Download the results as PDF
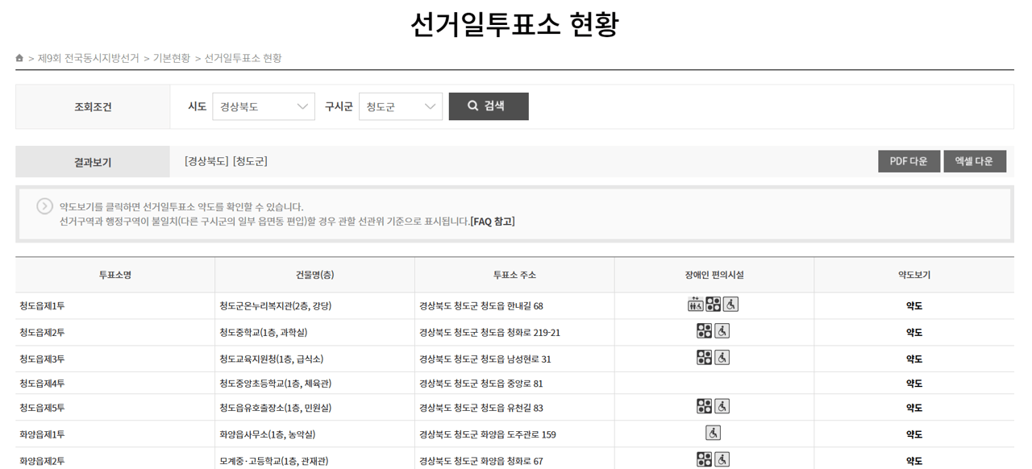Viewport: 1032px width, 469px height. point(909,161)
